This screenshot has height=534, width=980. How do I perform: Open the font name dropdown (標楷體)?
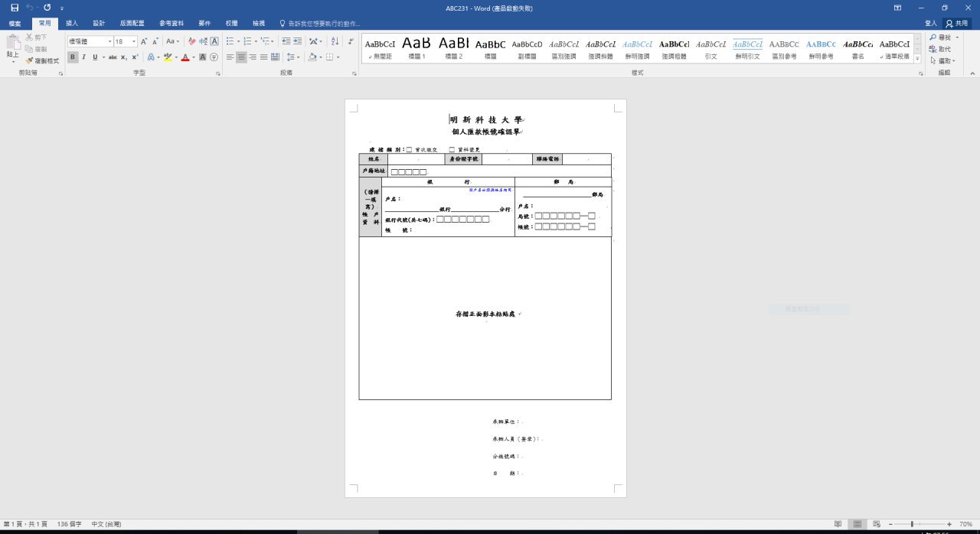click(109, 41)
